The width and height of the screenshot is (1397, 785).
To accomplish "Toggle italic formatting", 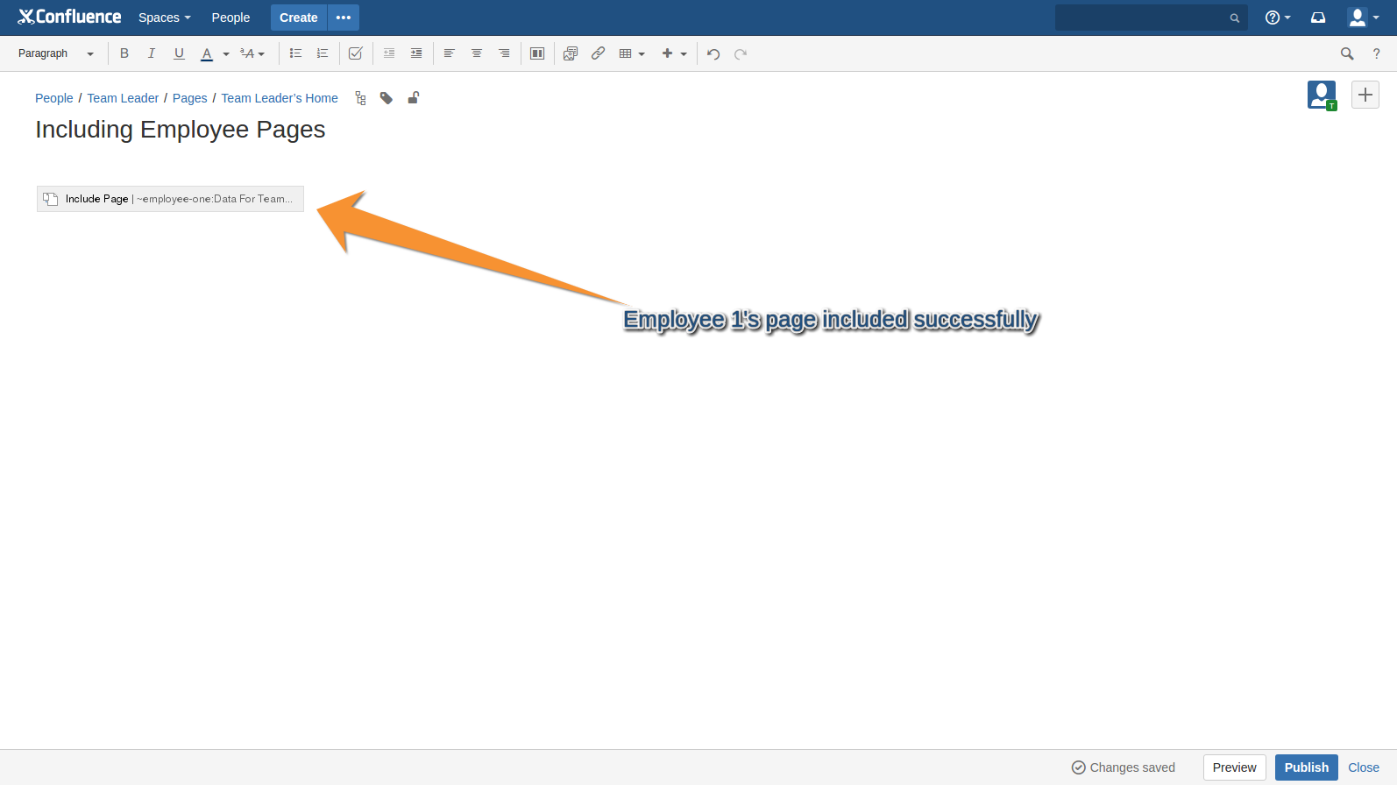I will click(152, 53).
